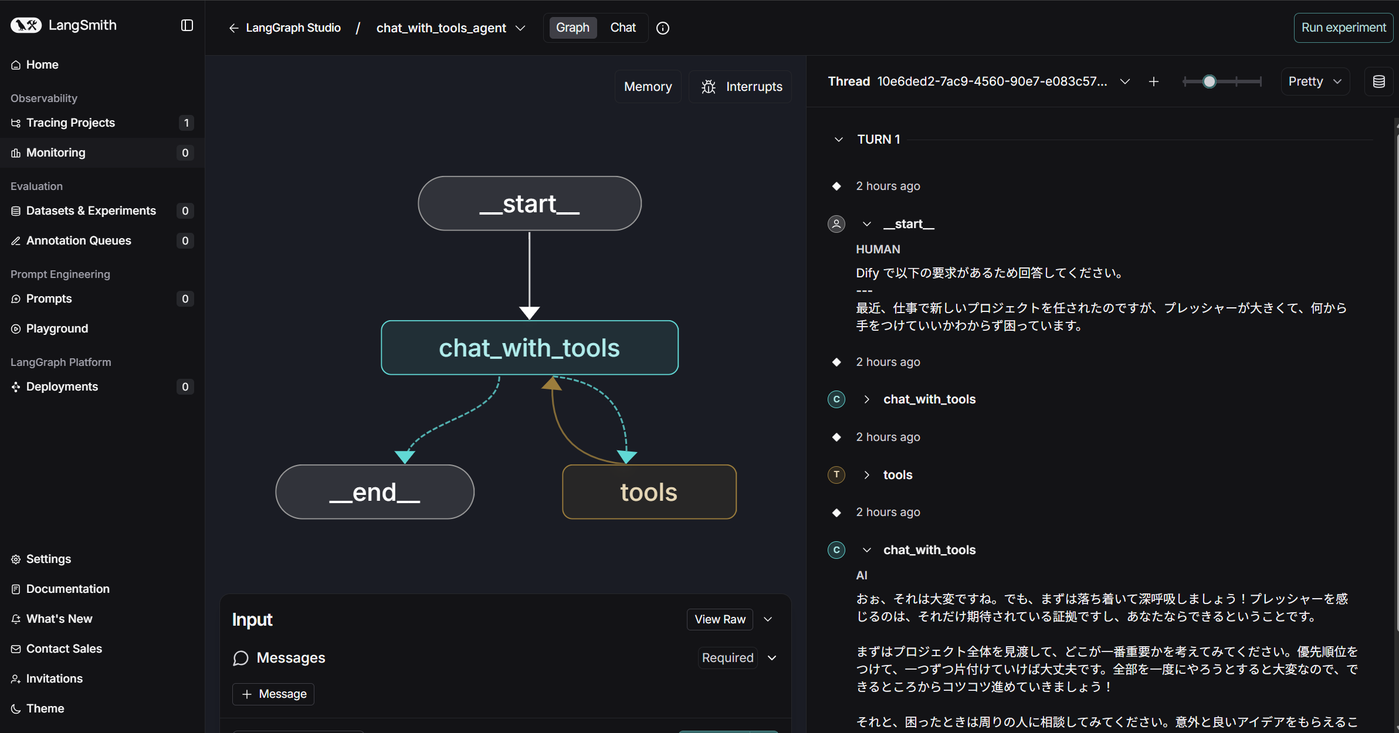This screenshot has width=1399, height=733.
Task: Click the Interrupts bug icon
Action: click(x=709, y=87)
